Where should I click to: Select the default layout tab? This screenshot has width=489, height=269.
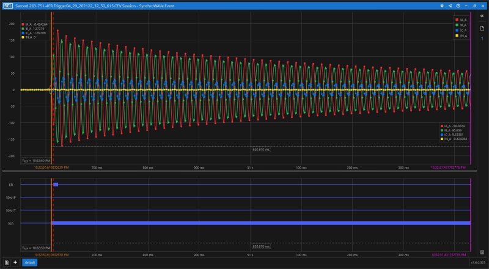tap(29, 262)
